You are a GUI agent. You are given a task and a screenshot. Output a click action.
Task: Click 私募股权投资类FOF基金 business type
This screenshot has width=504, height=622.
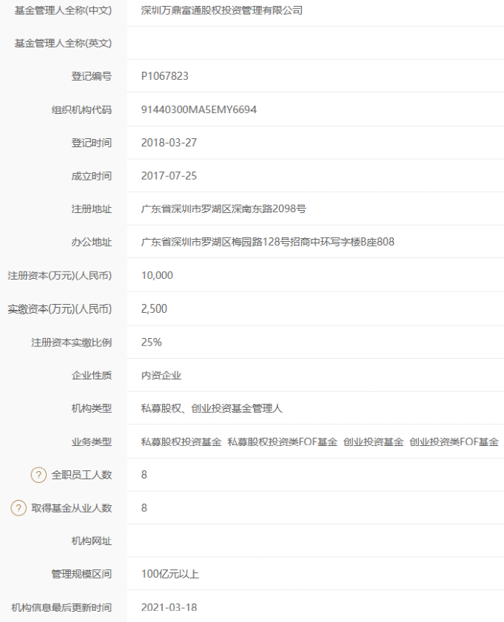pyautogui.click(x=282, y=442)
